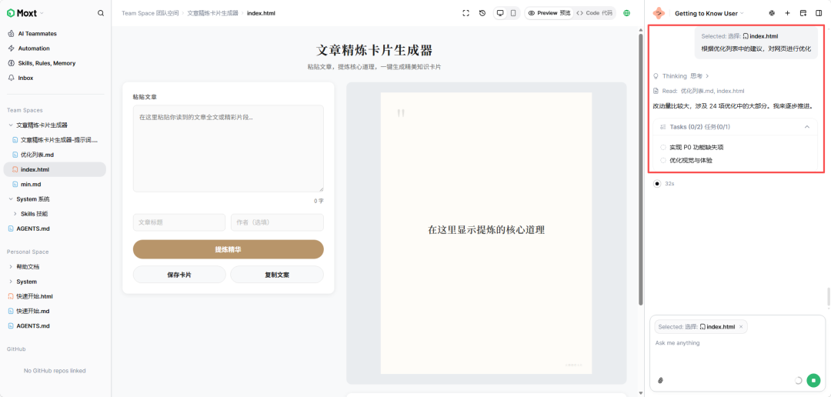Click the chat panel scrollbar
Screen dimensions: 831x397
pyautogui.click(x=829, y=297)
